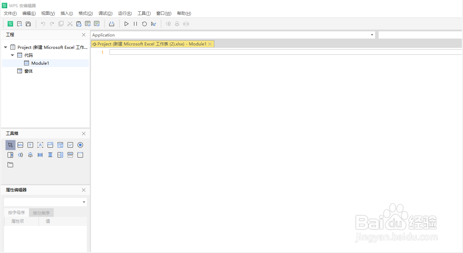The height and width of the screenshot is (253, 463).
Task: Click into code line 1 editor field
Action: (286, 52)
